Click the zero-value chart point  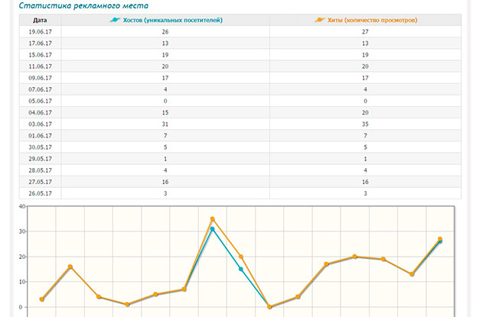click(x=269, y=306)
